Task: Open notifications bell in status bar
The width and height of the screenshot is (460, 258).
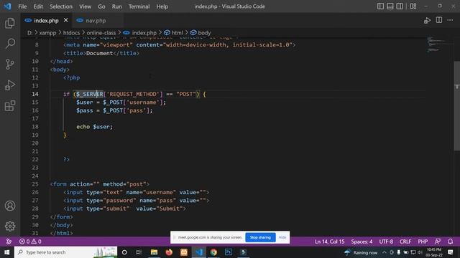Action: (451, 242)
